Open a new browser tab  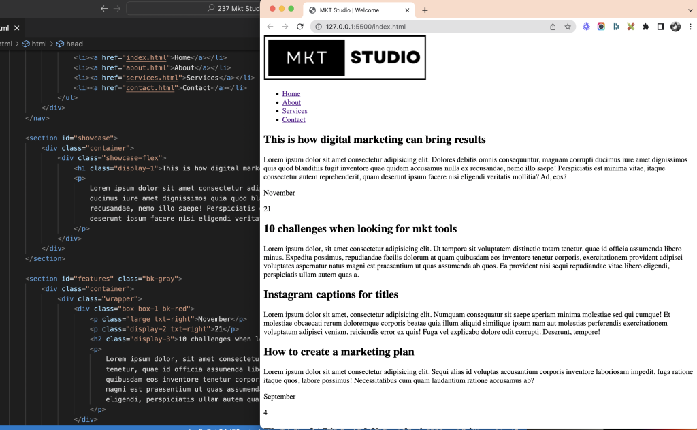tap(425, 10)
